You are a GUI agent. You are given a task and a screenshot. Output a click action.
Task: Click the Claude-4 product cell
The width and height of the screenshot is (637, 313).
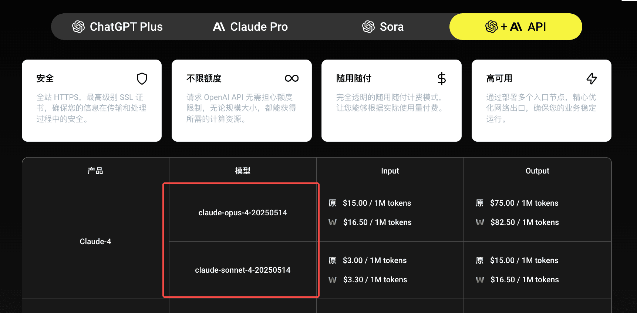(x=95, y=242)
